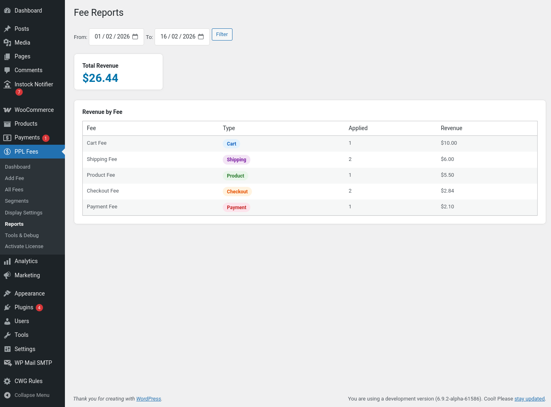551x407 pixels.
Task: Click the Instock Notifier icon
Action: [x=7, y=84]
